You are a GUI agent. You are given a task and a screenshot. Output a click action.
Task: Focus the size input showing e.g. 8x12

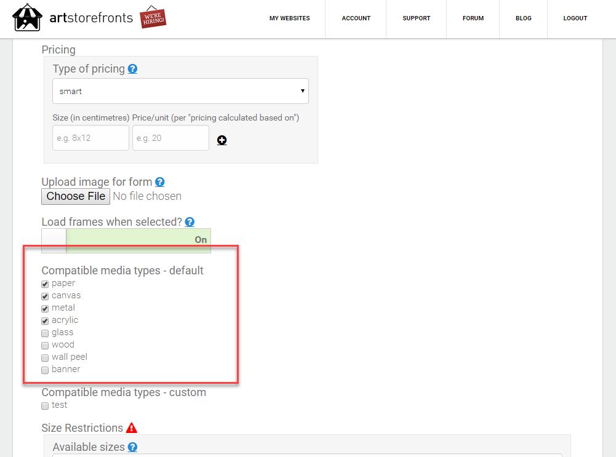[x=90, y=138]
